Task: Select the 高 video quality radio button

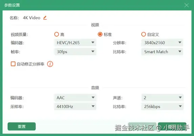Action: 57,34
